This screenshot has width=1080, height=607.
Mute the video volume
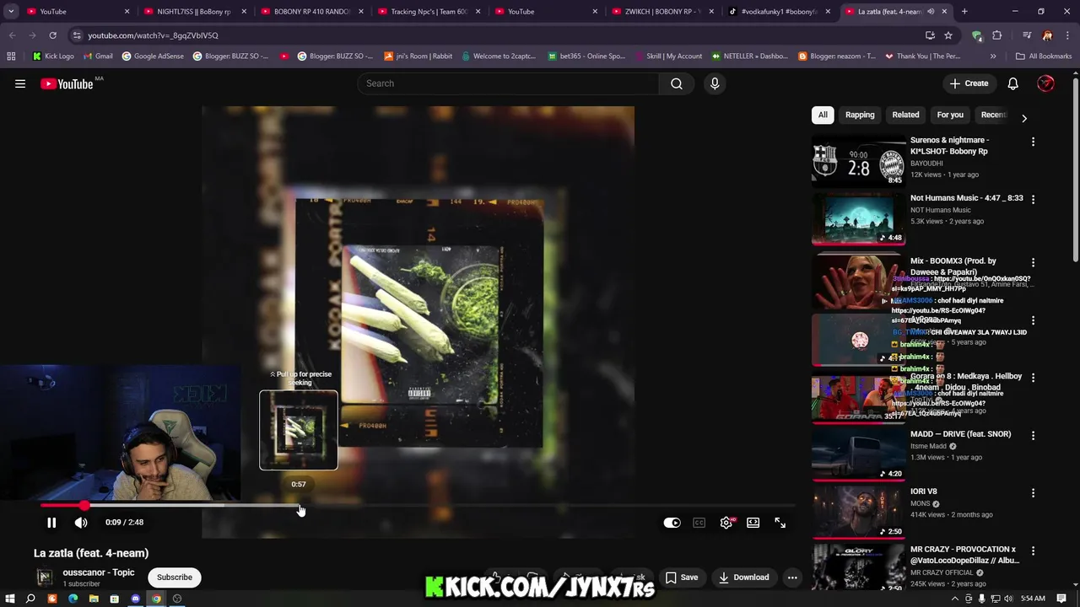click(x=81, y=523)
